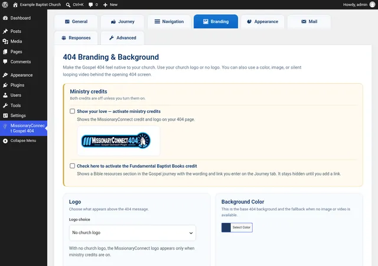The image size is (378, 266).
Task: Enable the ministry credits checkbox
Action: click(72, 111)
